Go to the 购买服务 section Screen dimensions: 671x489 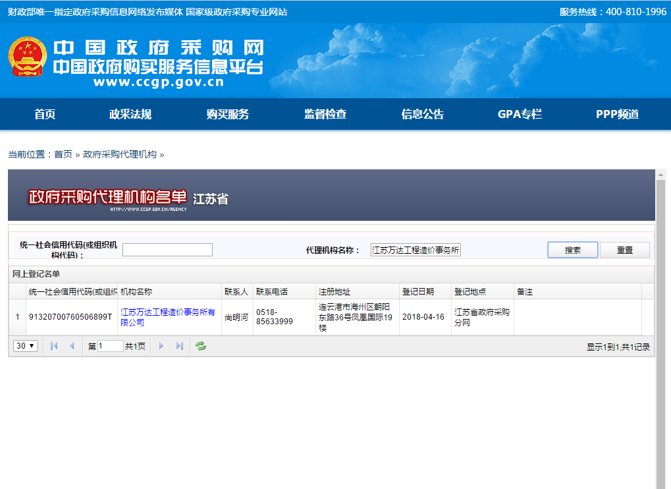[x=228, y=114]
